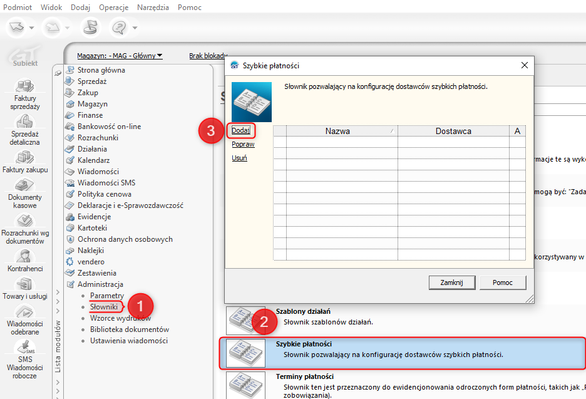Select Działania module
The image size is (586, 399).
[x=92, y=149]
